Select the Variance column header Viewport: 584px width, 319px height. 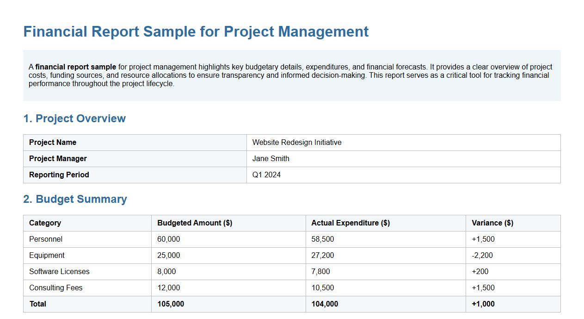(492, 223)
